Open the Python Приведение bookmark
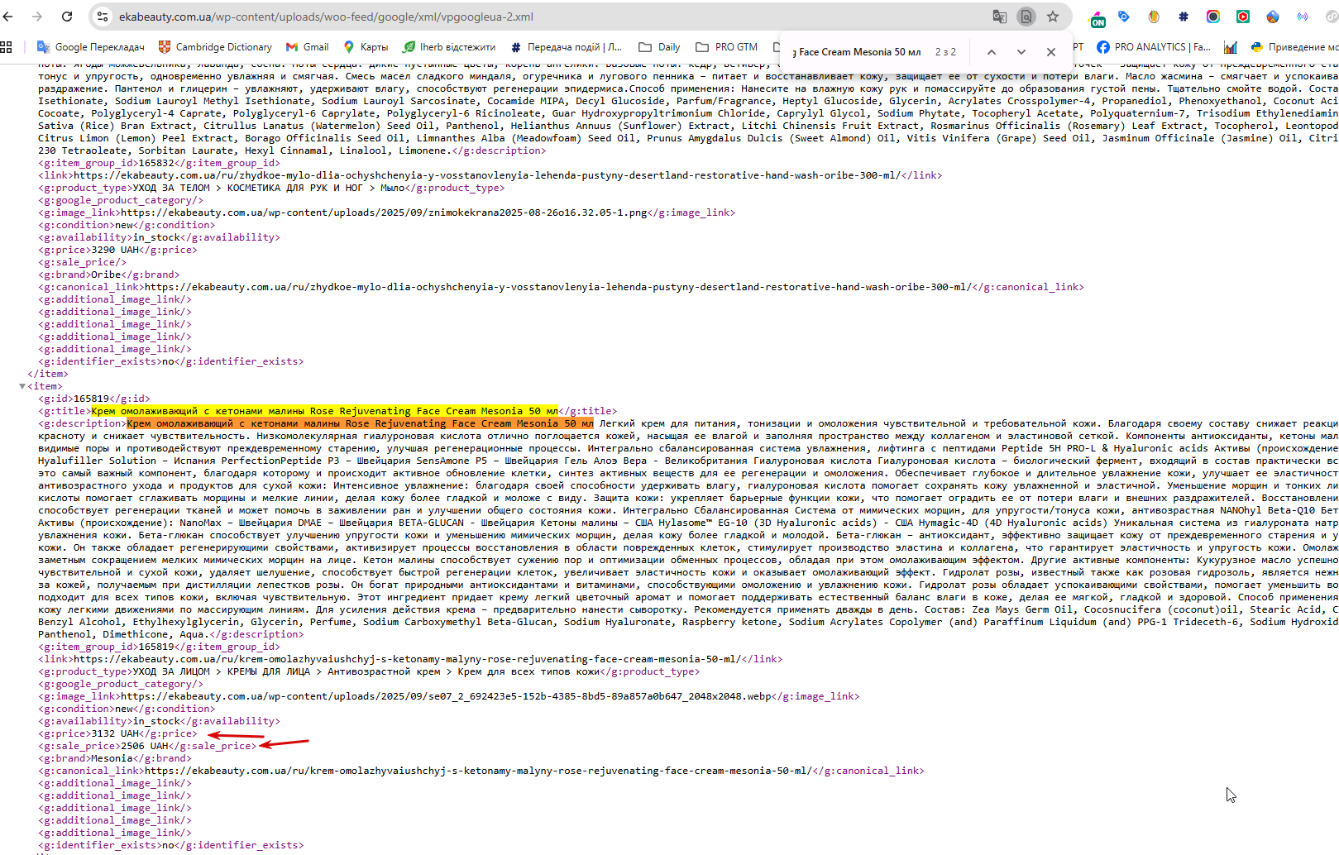 1294,47
